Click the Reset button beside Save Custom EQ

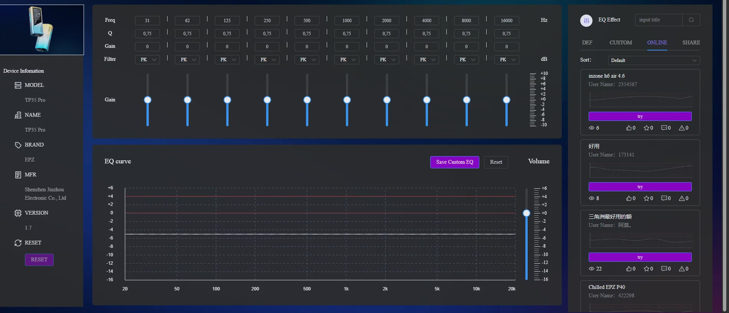[496, 162]
